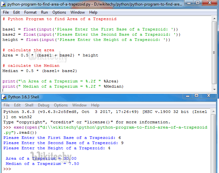Click the '# calculate the area' comment
Screen dimensions: 219x173
click(28, 50)
